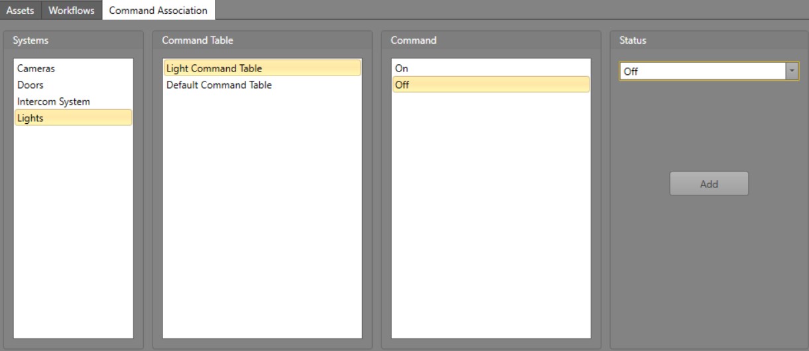Click the Systems panel header
The height and width of the screenshot is (351, 809).
coord(31,40)
